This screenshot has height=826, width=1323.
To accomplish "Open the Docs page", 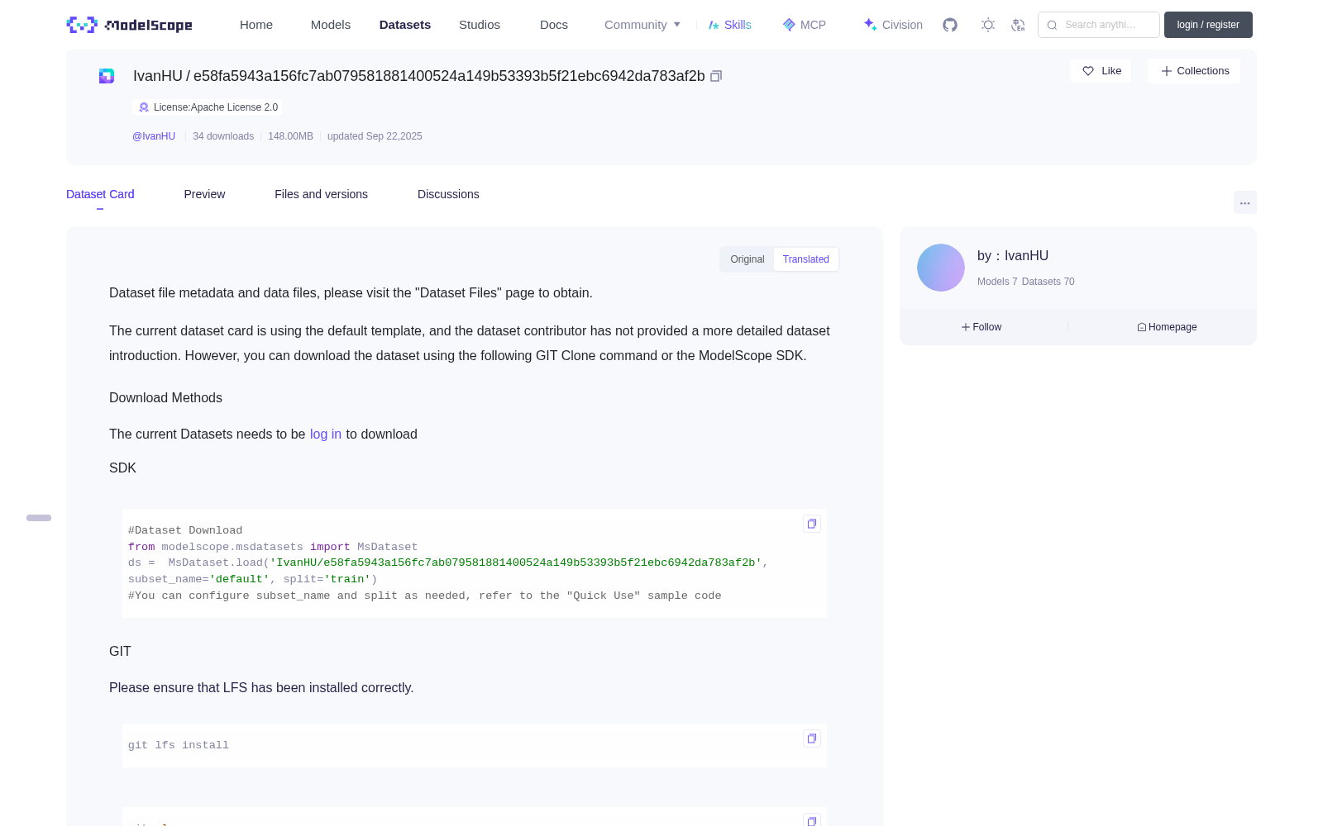I will [x=554, y=25].
